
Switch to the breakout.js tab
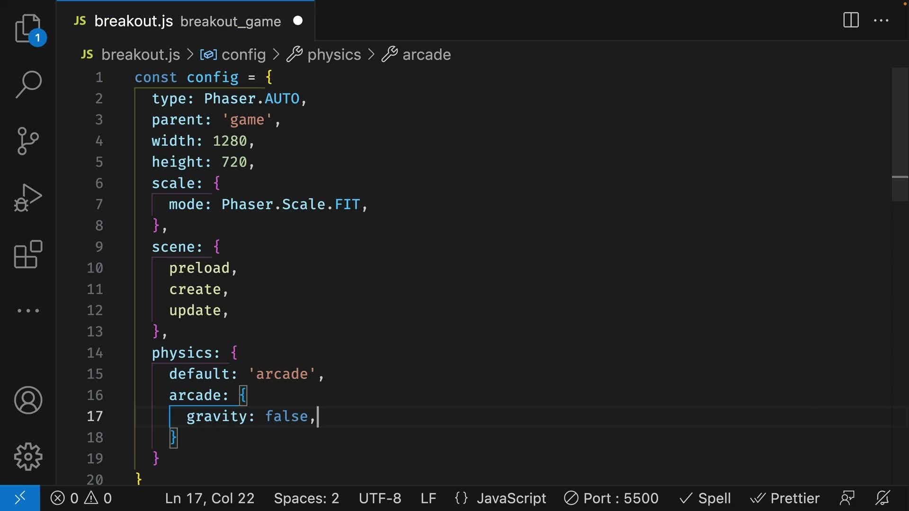tap(134, 21)
